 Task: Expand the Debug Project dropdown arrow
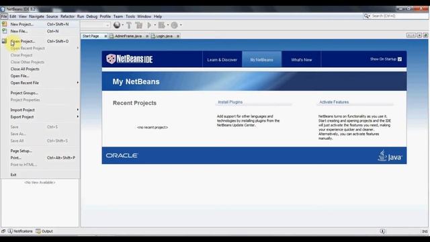click(168, 25)
